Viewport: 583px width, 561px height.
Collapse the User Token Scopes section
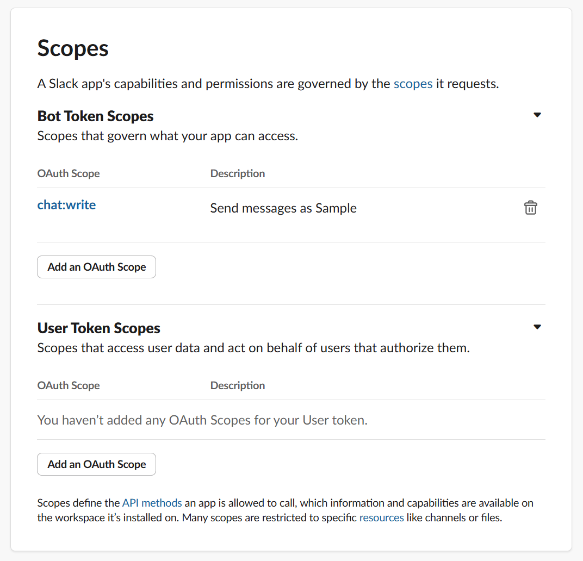click(x=537, y=327)
